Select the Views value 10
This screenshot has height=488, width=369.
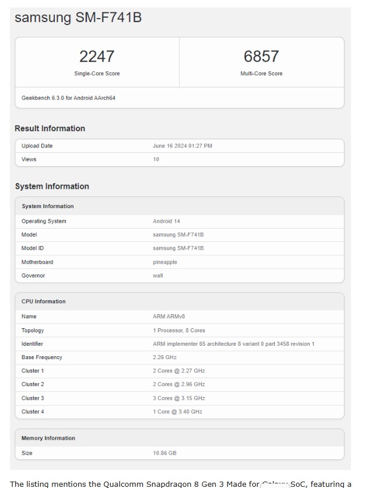pyautogui.click(x=156, y=159)
